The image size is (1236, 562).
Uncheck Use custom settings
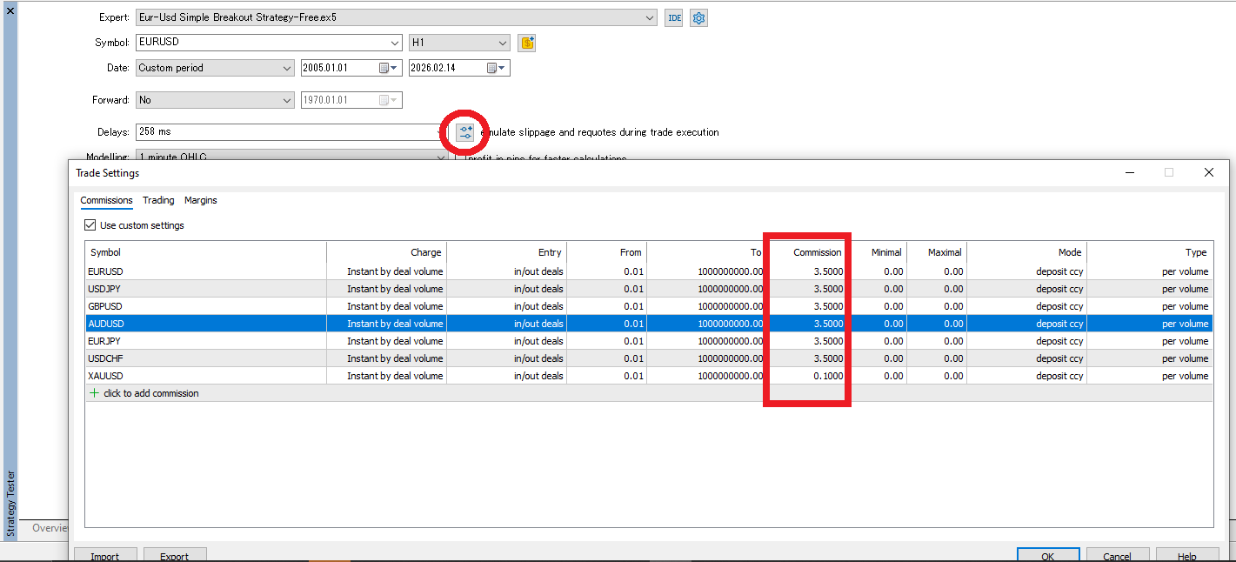90,224
